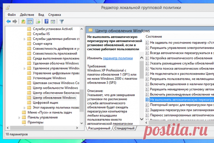Click folder icon beside Принтеры
The width and height of the screenshot is (214, 143).
(x=24, y=122)
